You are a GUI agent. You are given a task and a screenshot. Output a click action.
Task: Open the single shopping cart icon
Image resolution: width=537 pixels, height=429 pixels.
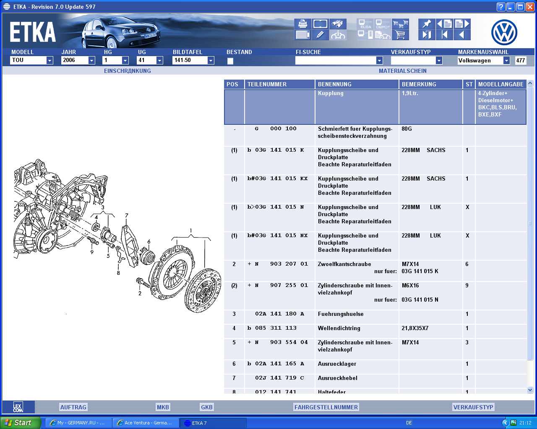coord(401,35)
